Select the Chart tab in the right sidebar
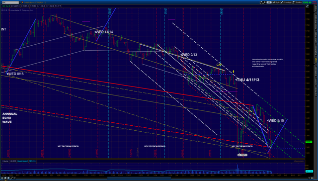 tap(316, 60)
